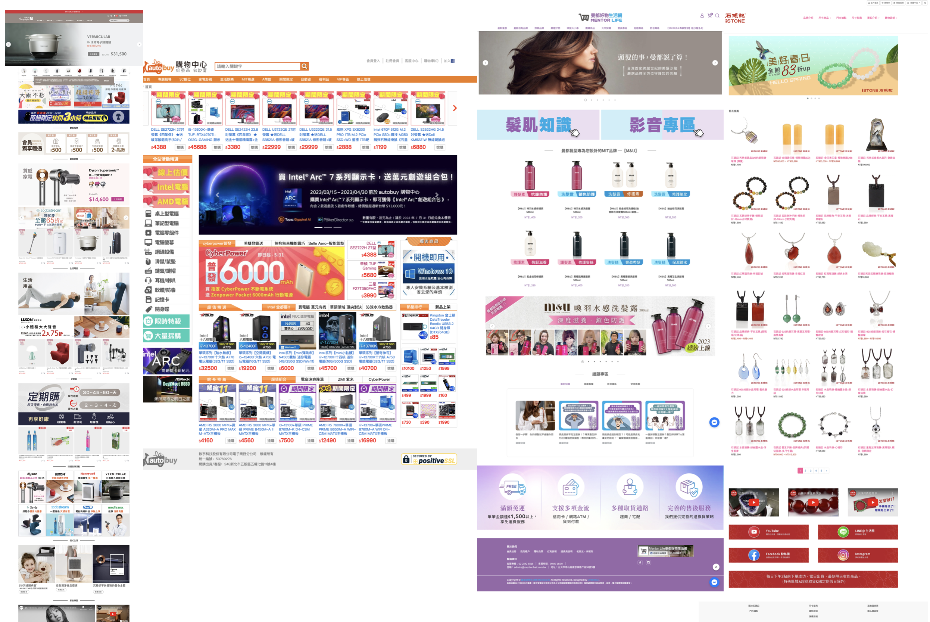Click the 會員登入 link on autobuy
This screenshot has width=930, height=622.
click(374, 61)
